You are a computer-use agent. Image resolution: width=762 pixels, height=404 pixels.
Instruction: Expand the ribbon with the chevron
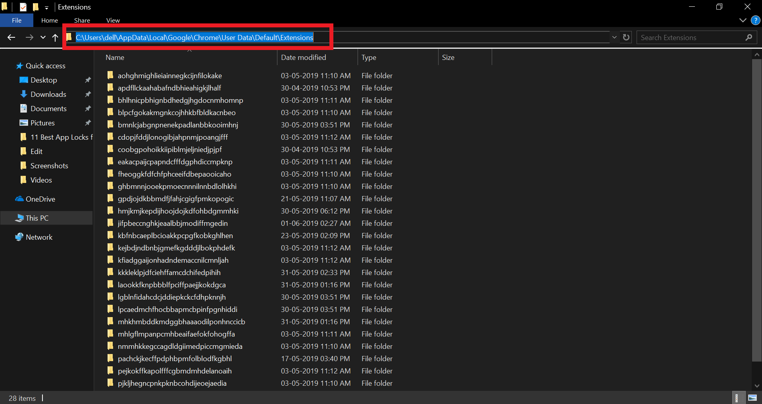coord(743,20)
